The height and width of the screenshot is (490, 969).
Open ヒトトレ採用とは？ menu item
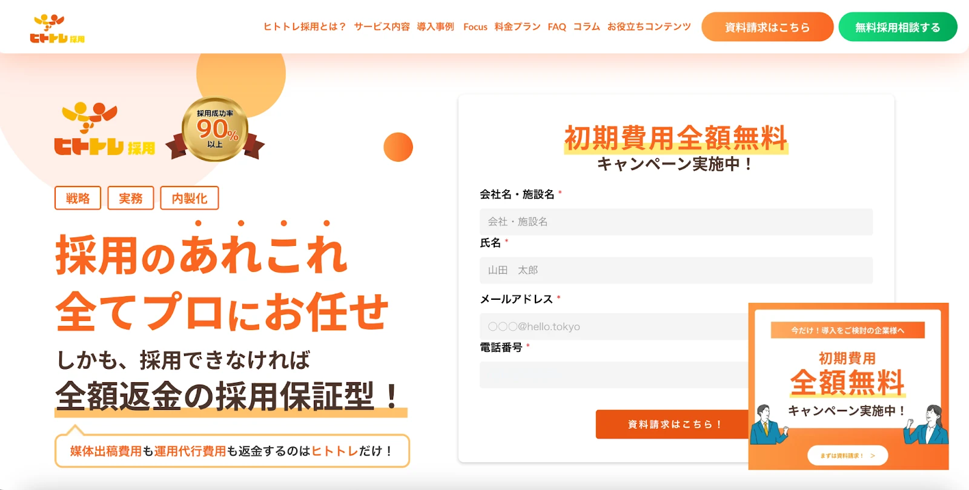(305, 27)
